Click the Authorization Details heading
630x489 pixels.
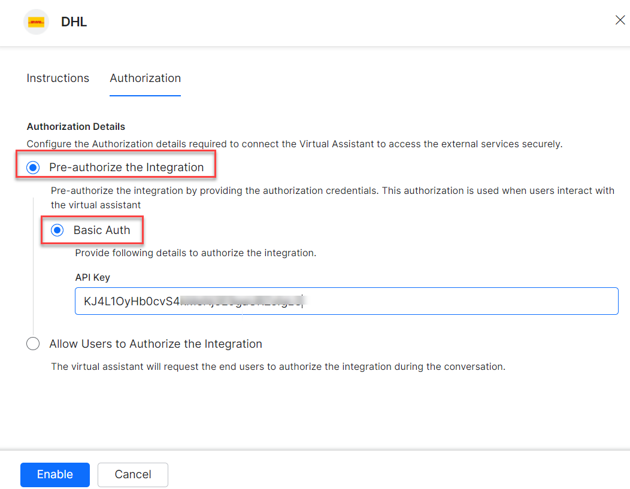(x=76, y=127)
